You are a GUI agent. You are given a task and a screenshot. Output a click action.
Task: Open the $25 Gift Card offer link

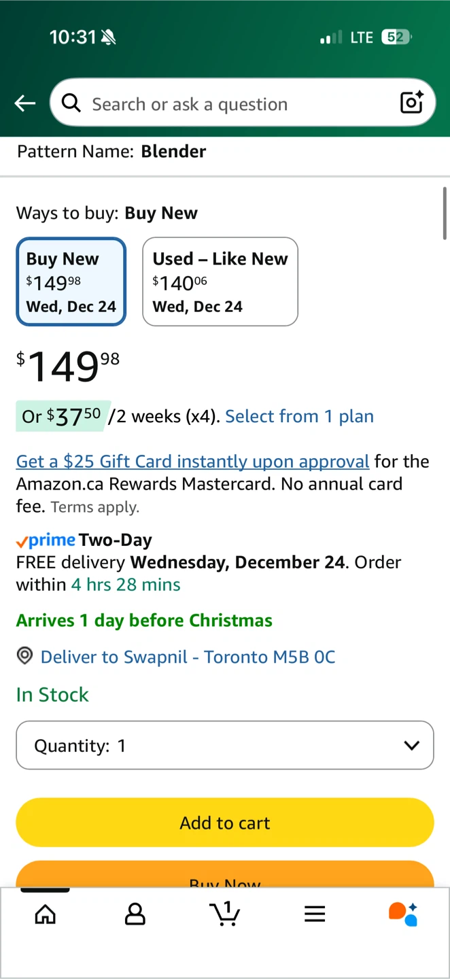pyautogui.click(x=192, y=462)
